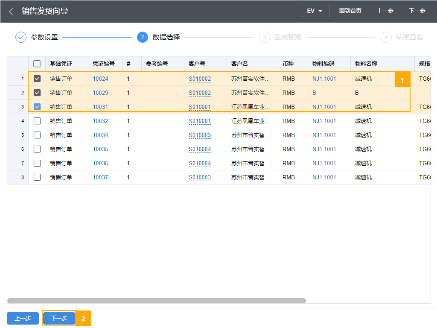Open voucher number 10036 link
Image resolution: width=437 pixels, height=328 pixels.
pyautogui.click(x=100, y=163)
